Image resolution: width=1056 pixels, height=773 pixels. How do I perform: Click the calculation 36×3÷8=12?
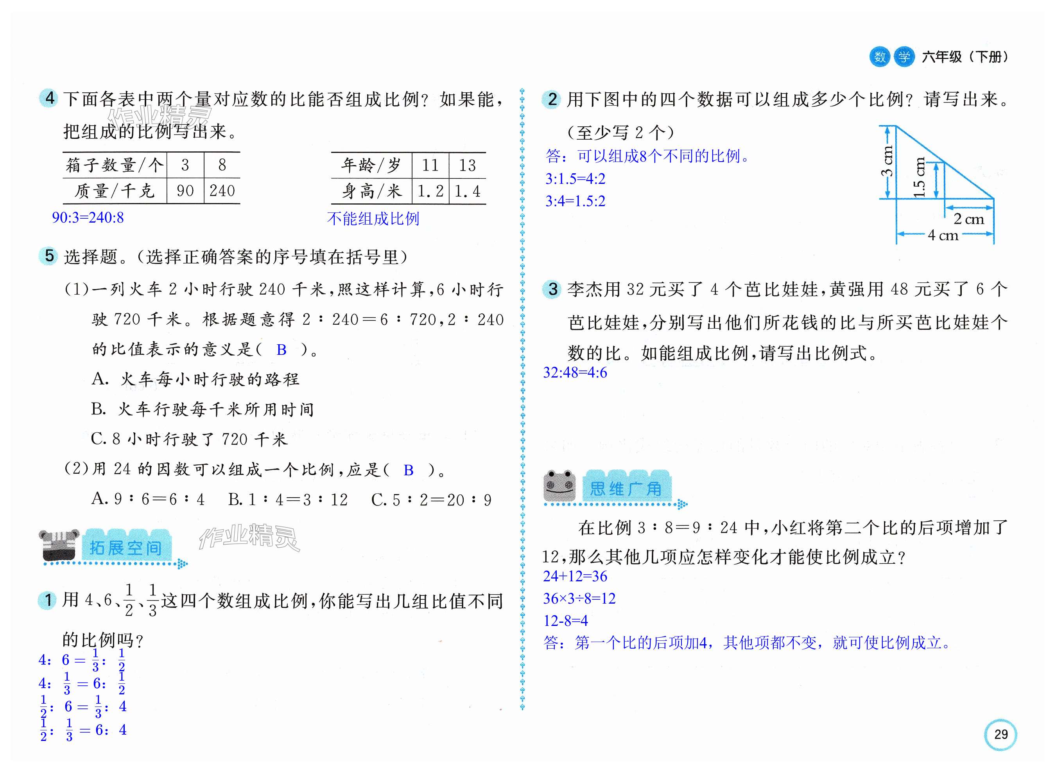(579, 599)
